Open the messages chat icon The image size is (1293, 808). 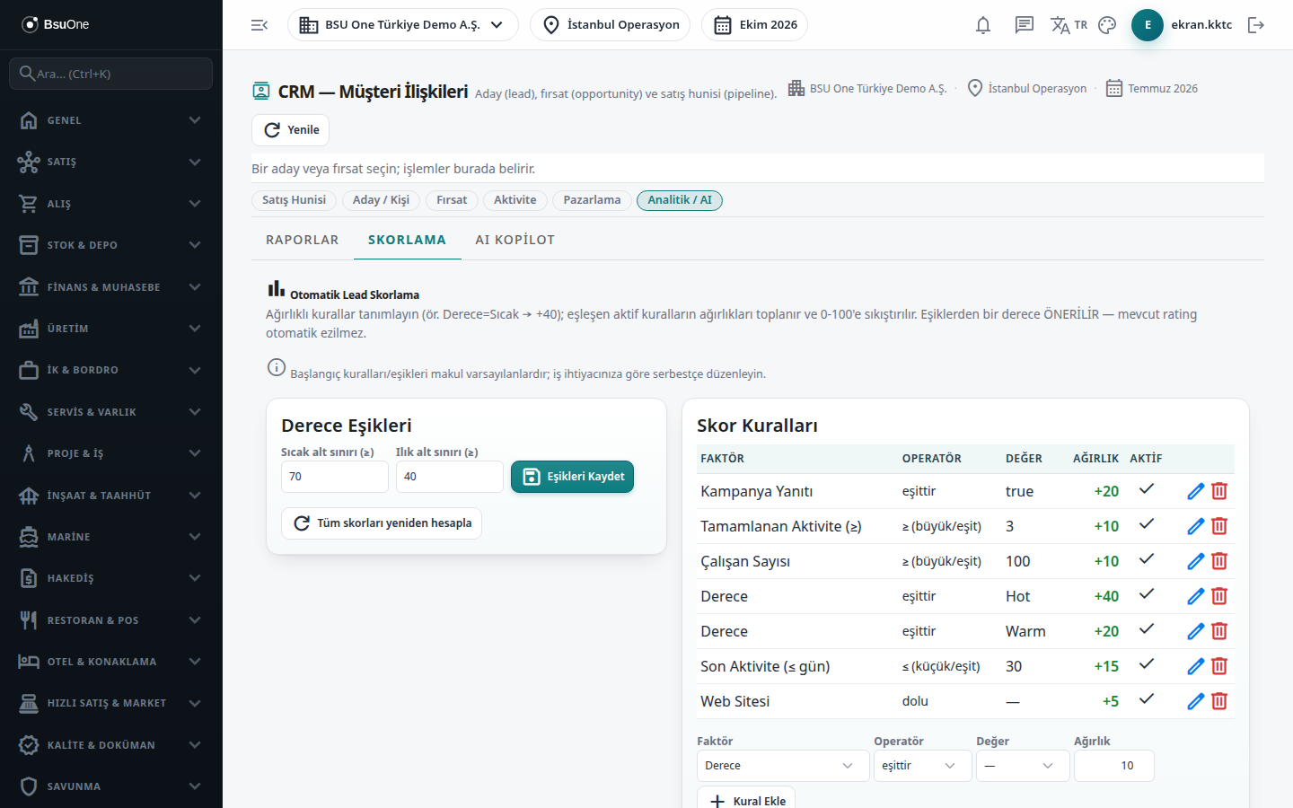tap(1025, 25)
